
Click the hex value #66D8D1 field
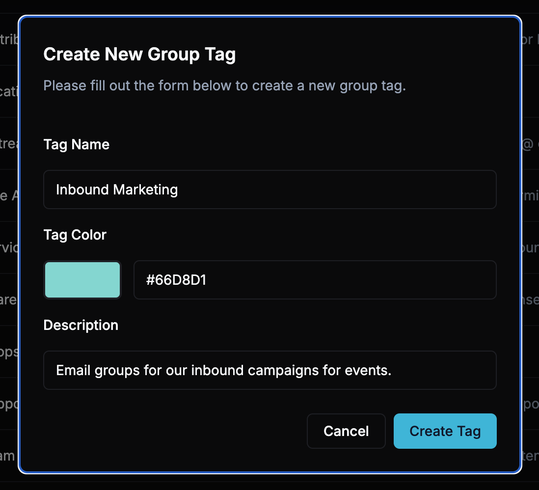[314, 279]
